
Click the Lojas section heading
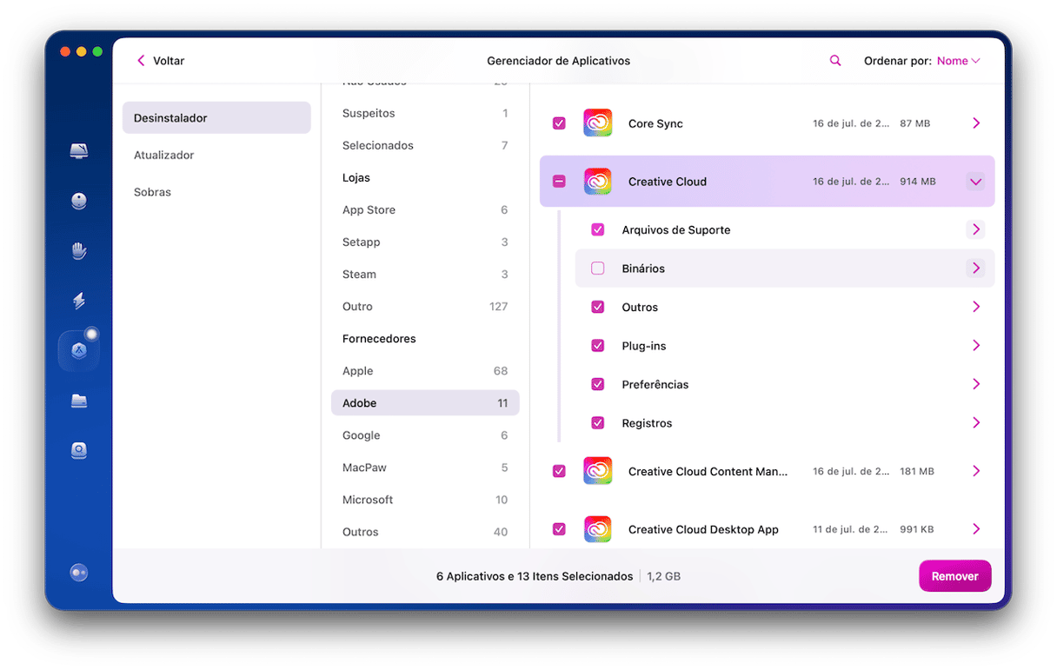[x=356, y=177]
